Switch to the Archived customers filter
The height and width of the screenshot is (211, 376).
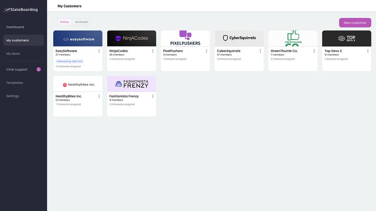[x=81, y=22]
